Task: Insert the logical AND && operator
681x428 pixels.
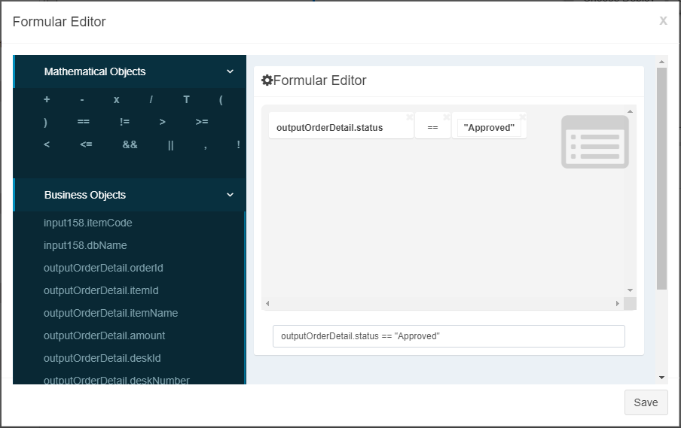Action: (x=130, y=144)
